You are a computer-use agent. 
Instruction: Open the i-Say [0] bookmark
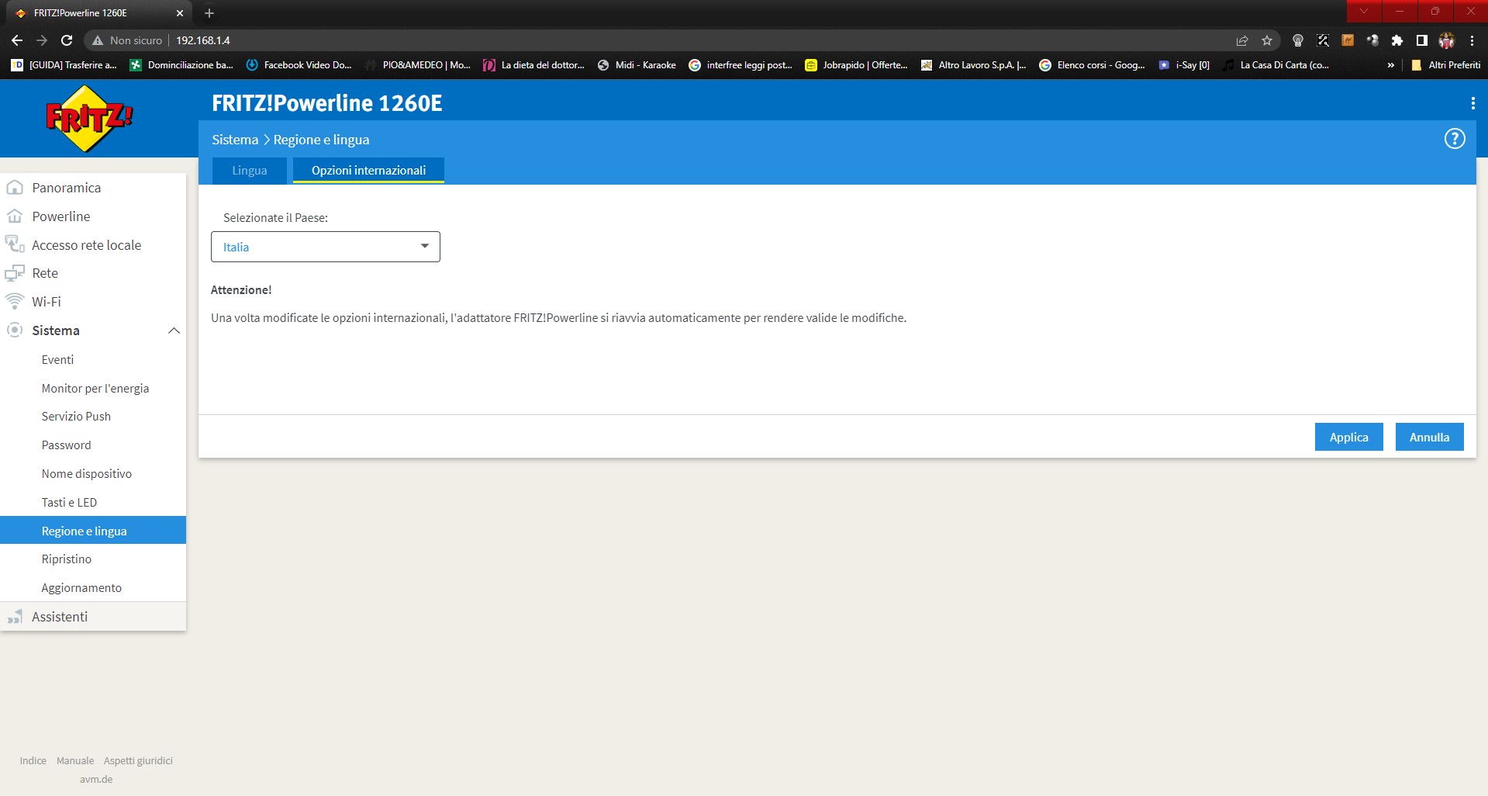click(1184, 65)
